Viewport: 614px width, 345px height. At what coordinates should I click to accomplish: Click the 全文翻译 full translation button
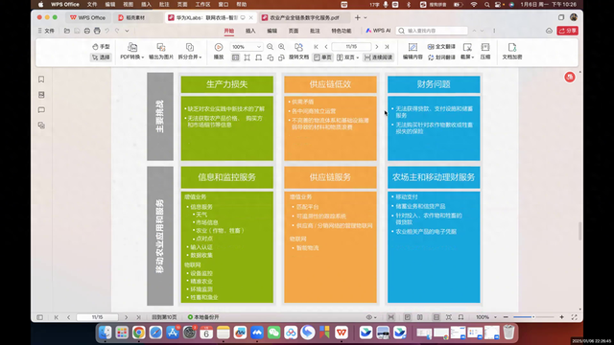coord(441,47)
